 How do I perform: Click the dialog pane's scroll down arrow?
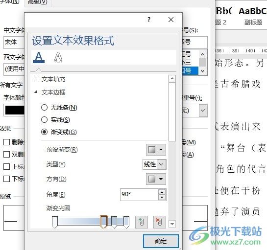click(172, 224)
